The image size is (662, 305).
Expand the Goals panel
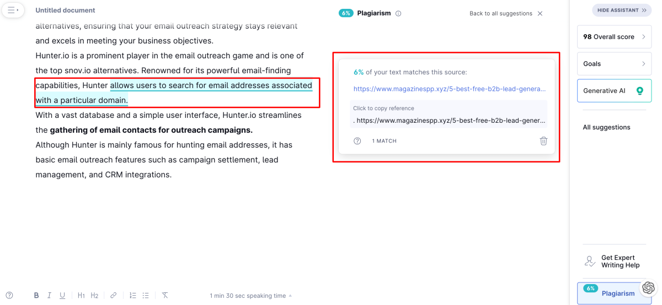[x=614, y=64]
